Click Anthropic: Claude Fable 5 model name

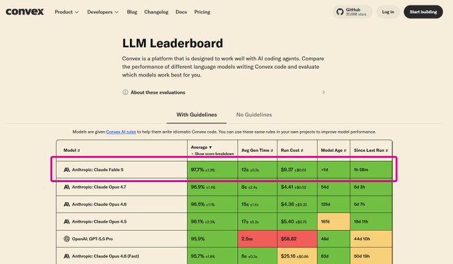[x=98, y=170]
